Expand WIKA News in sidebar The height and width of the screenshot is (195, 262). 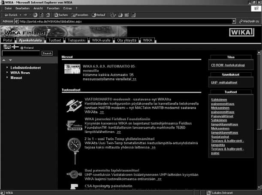coord(20,73)
